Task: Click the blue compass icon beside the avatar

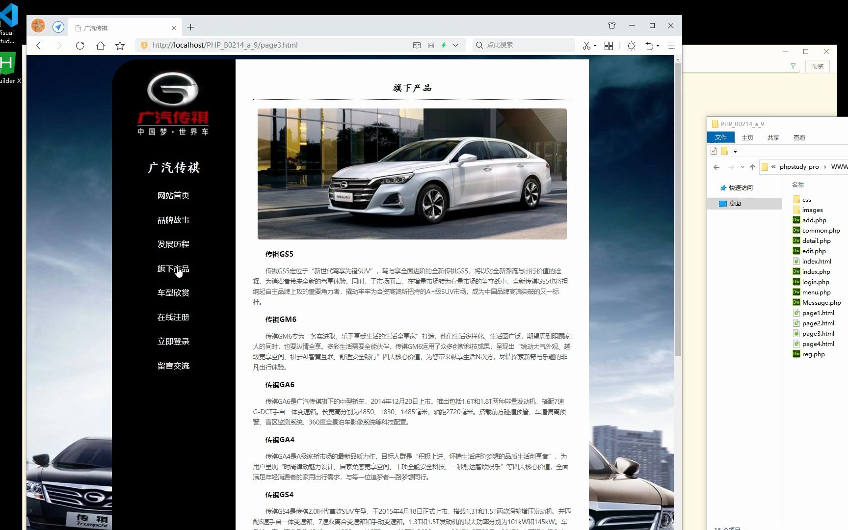Action: coord(58,27)
